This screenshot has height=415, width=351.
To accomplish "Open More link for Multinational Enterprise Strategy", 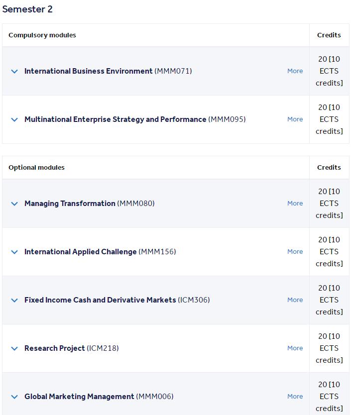I will [295, 119].
